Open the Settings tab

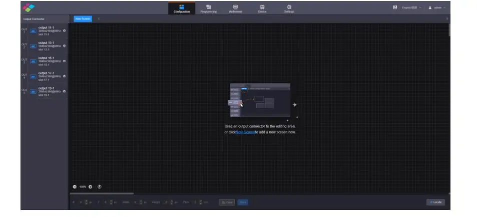pyautogui.click(x=289, y=8)
